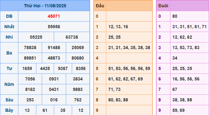The width and height of the screenshot is (210, 115).
Task: Select Tư prize number 9367
Action: [63, 68]
